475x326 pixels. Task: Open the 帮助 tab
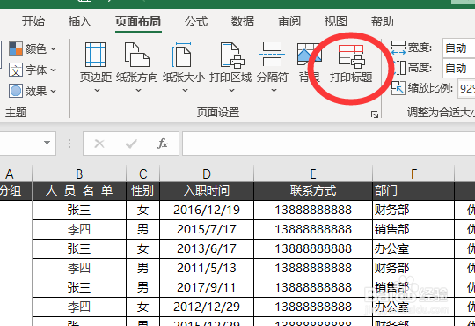[x=383, y=21]
